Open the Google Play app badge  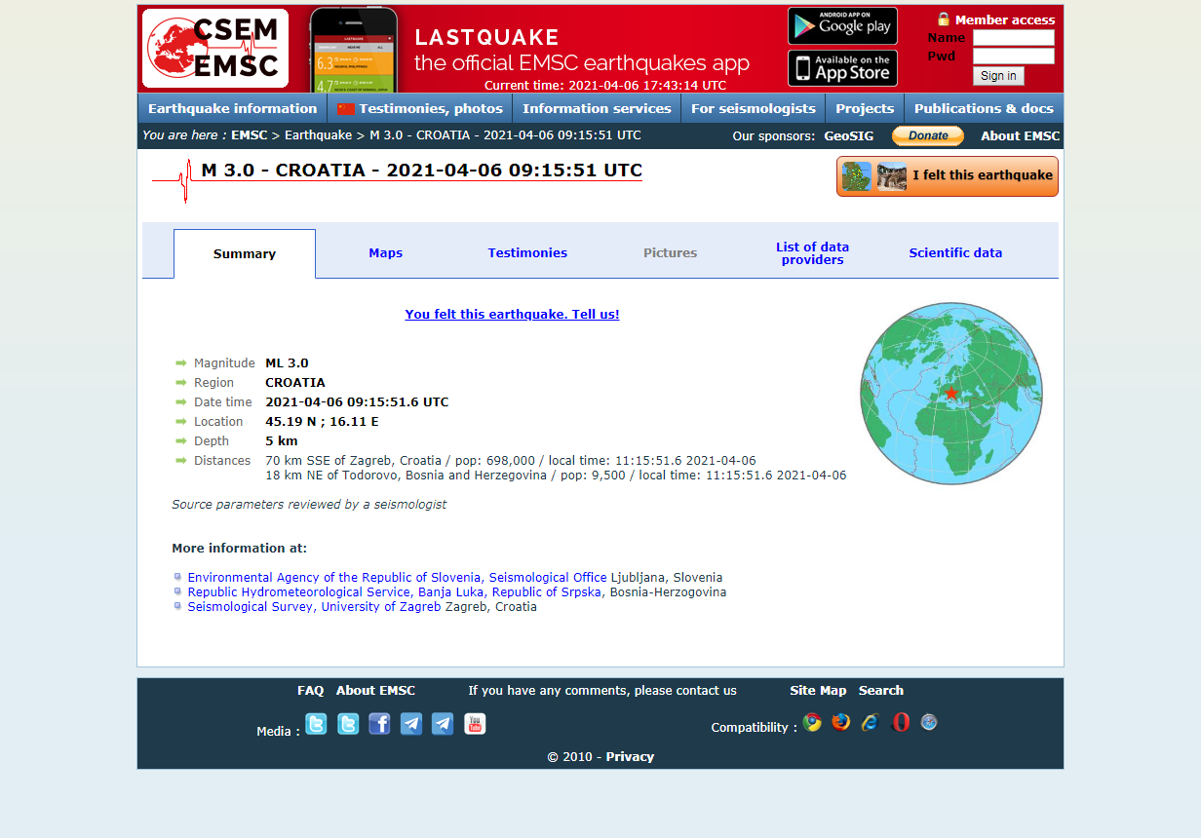click(842, 25)
